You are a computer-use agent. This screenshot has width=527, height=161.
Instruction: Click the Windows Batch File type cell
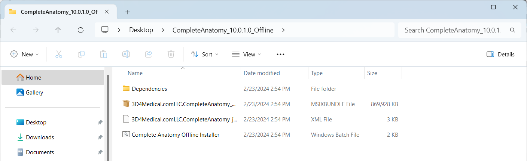(335, 134)
